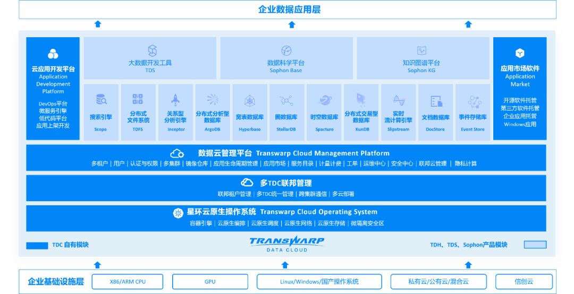Screen dimensions: 574x294
Task: Click the 企业数据应用层 header bar
Action: click(x=288, y=10)
